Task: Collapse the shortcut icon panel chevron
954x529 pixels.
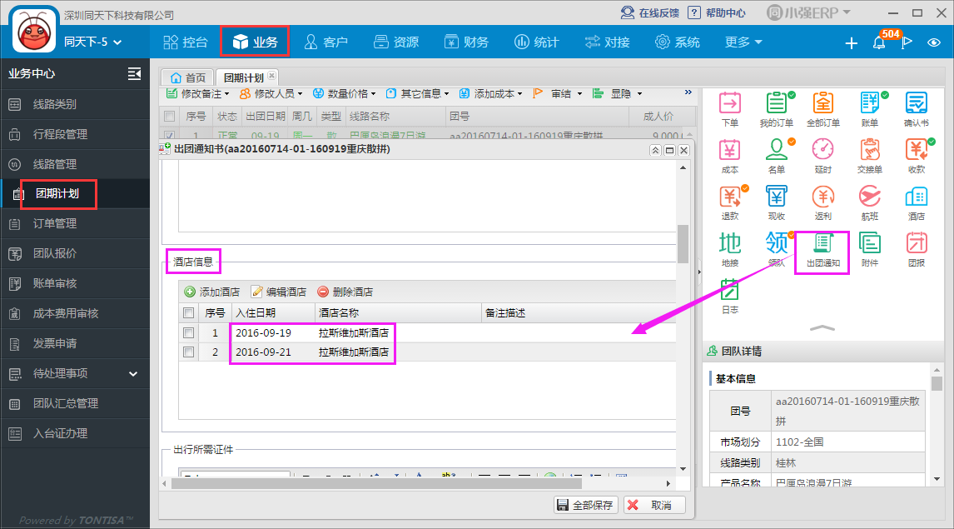Action: 822,328
